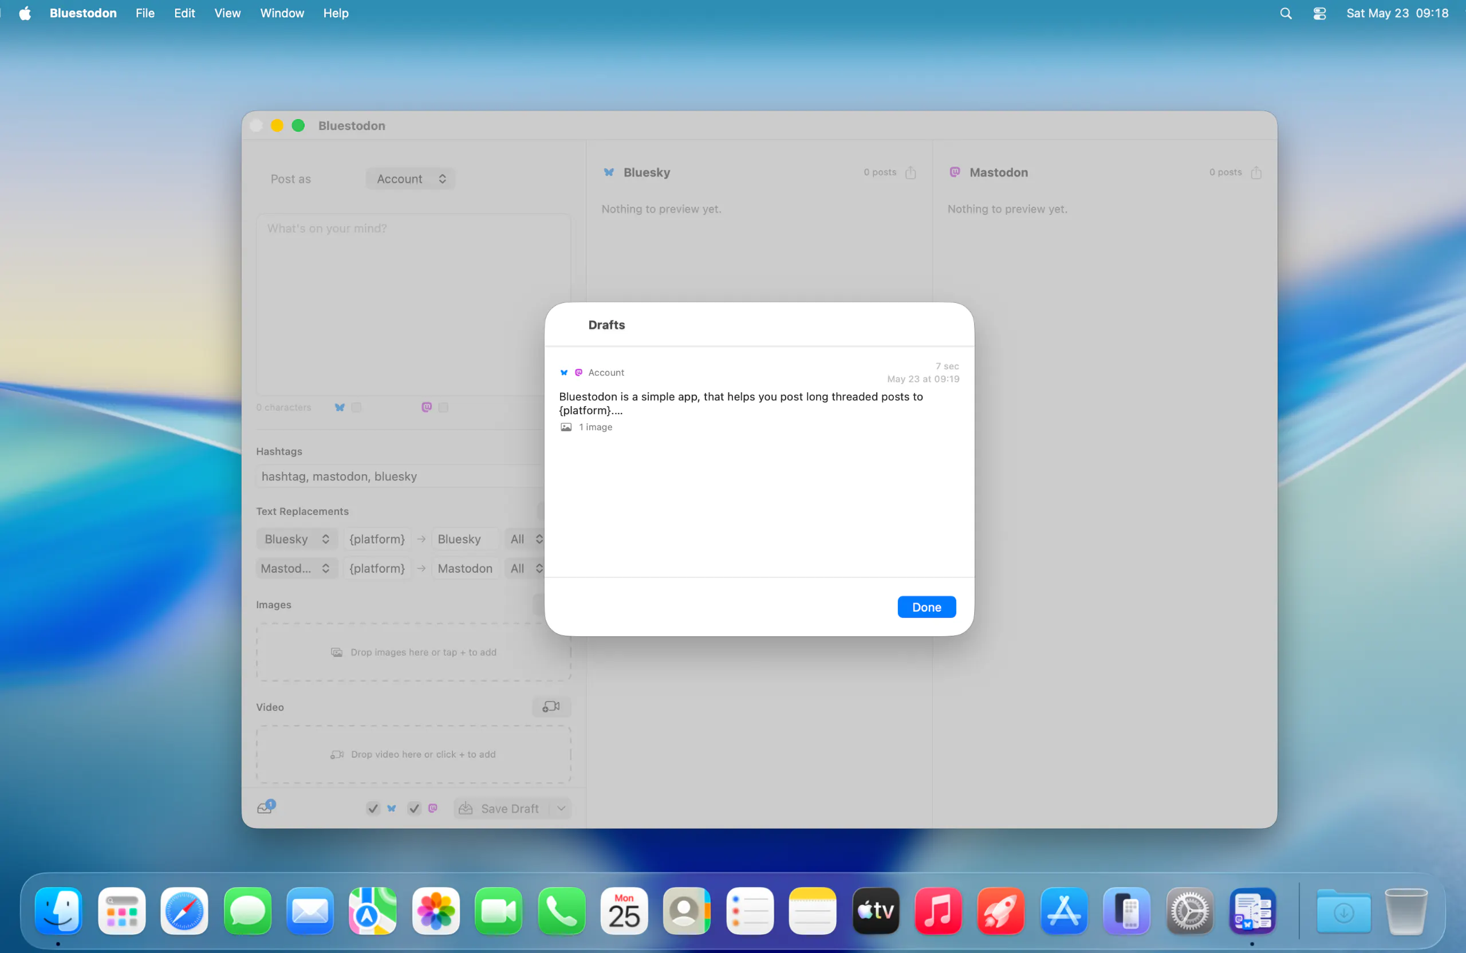Open the Downloads folder in Dock
Viewport: 1466px width, 953px height.
tap(1343, 911)
